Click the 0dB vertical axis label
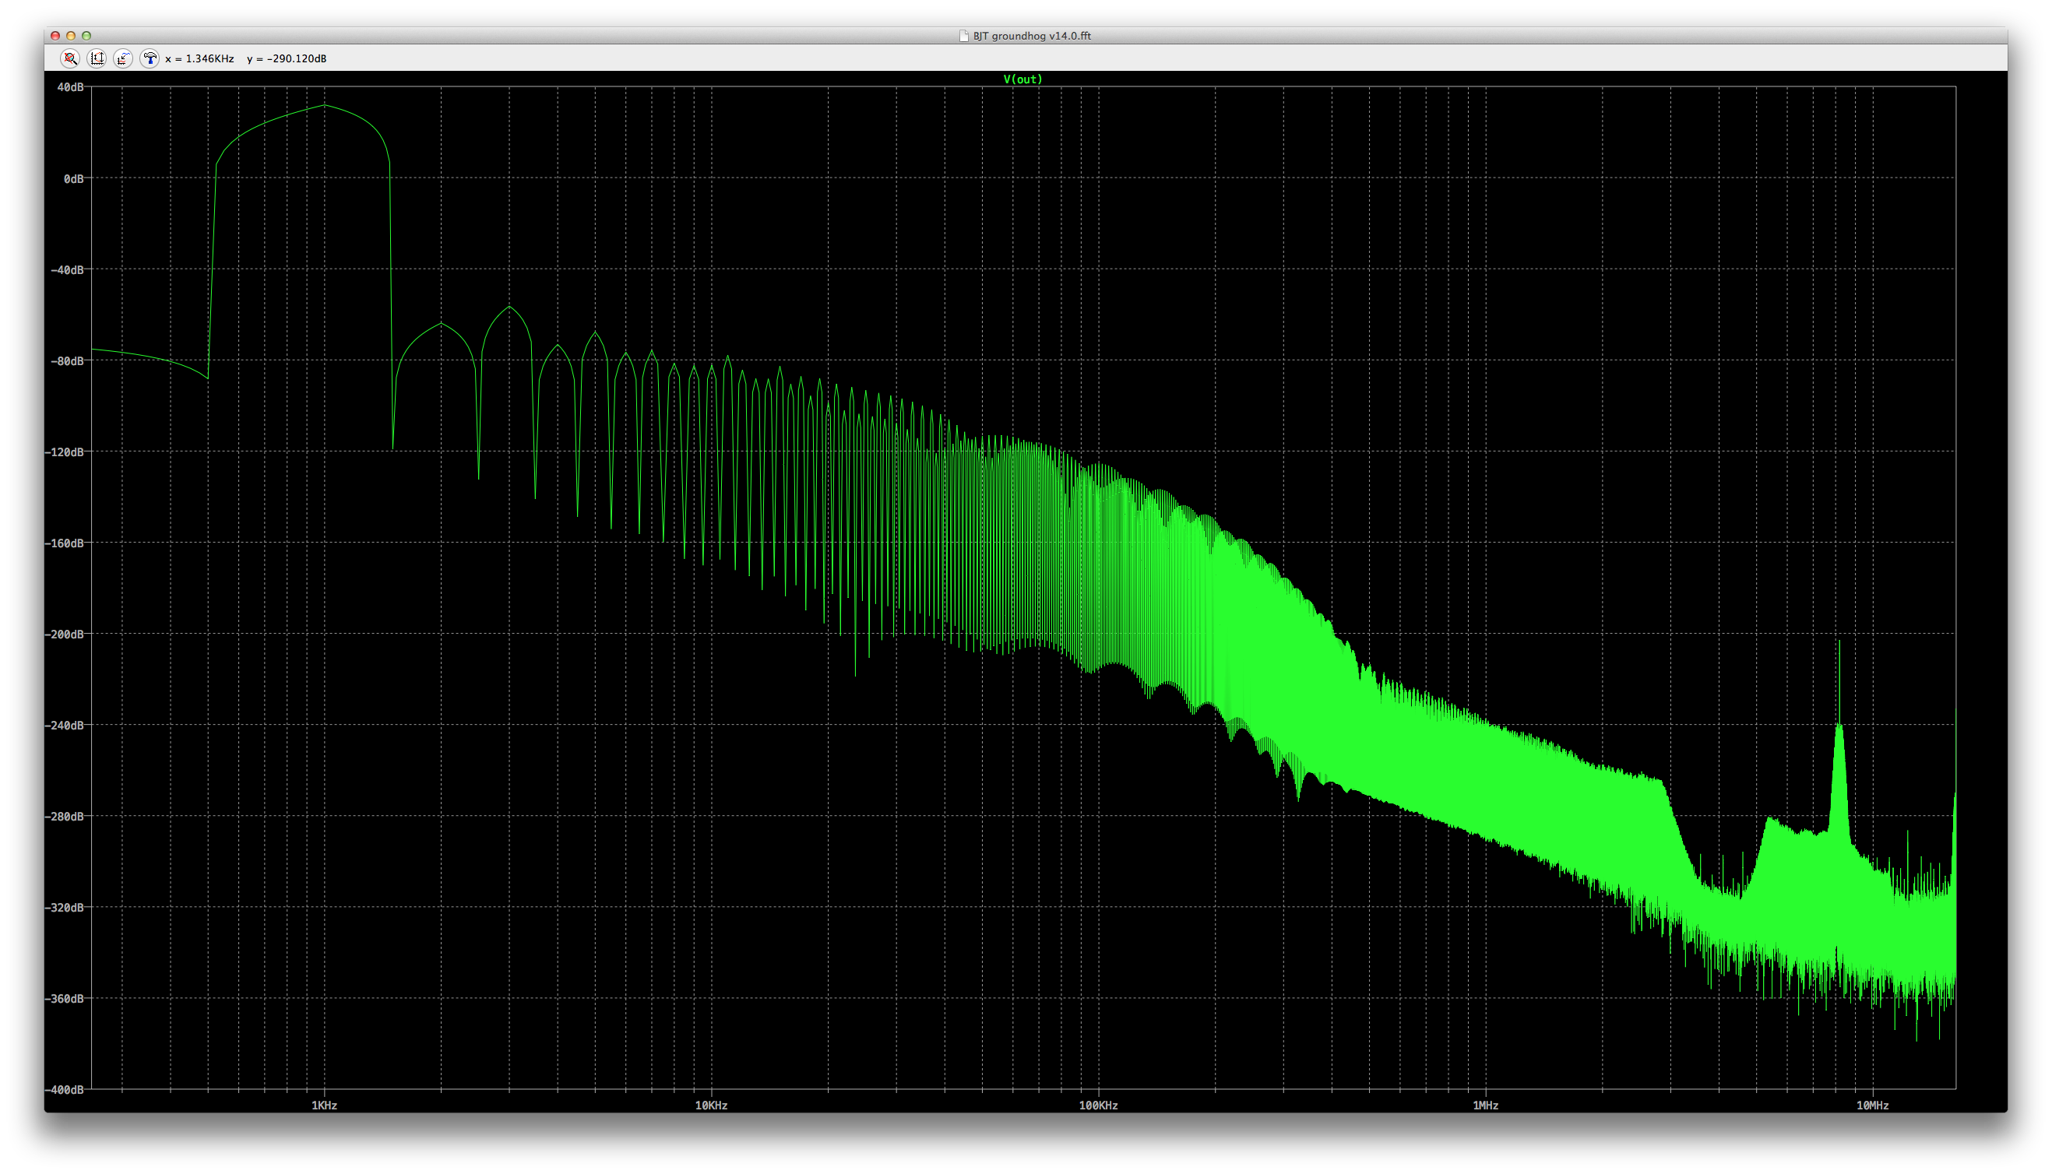The width and height of the screenshot is (2052, 1174). tap(73, 178)
